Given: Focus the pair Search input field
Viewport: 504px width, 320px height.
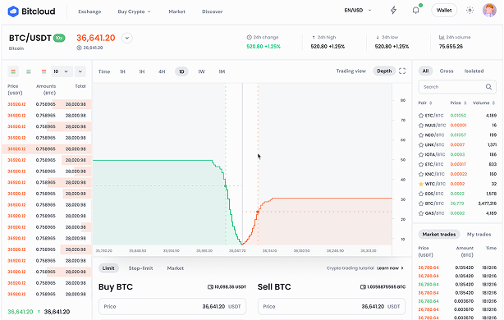Looking at the screenshot, I should [x=457, y=87].
